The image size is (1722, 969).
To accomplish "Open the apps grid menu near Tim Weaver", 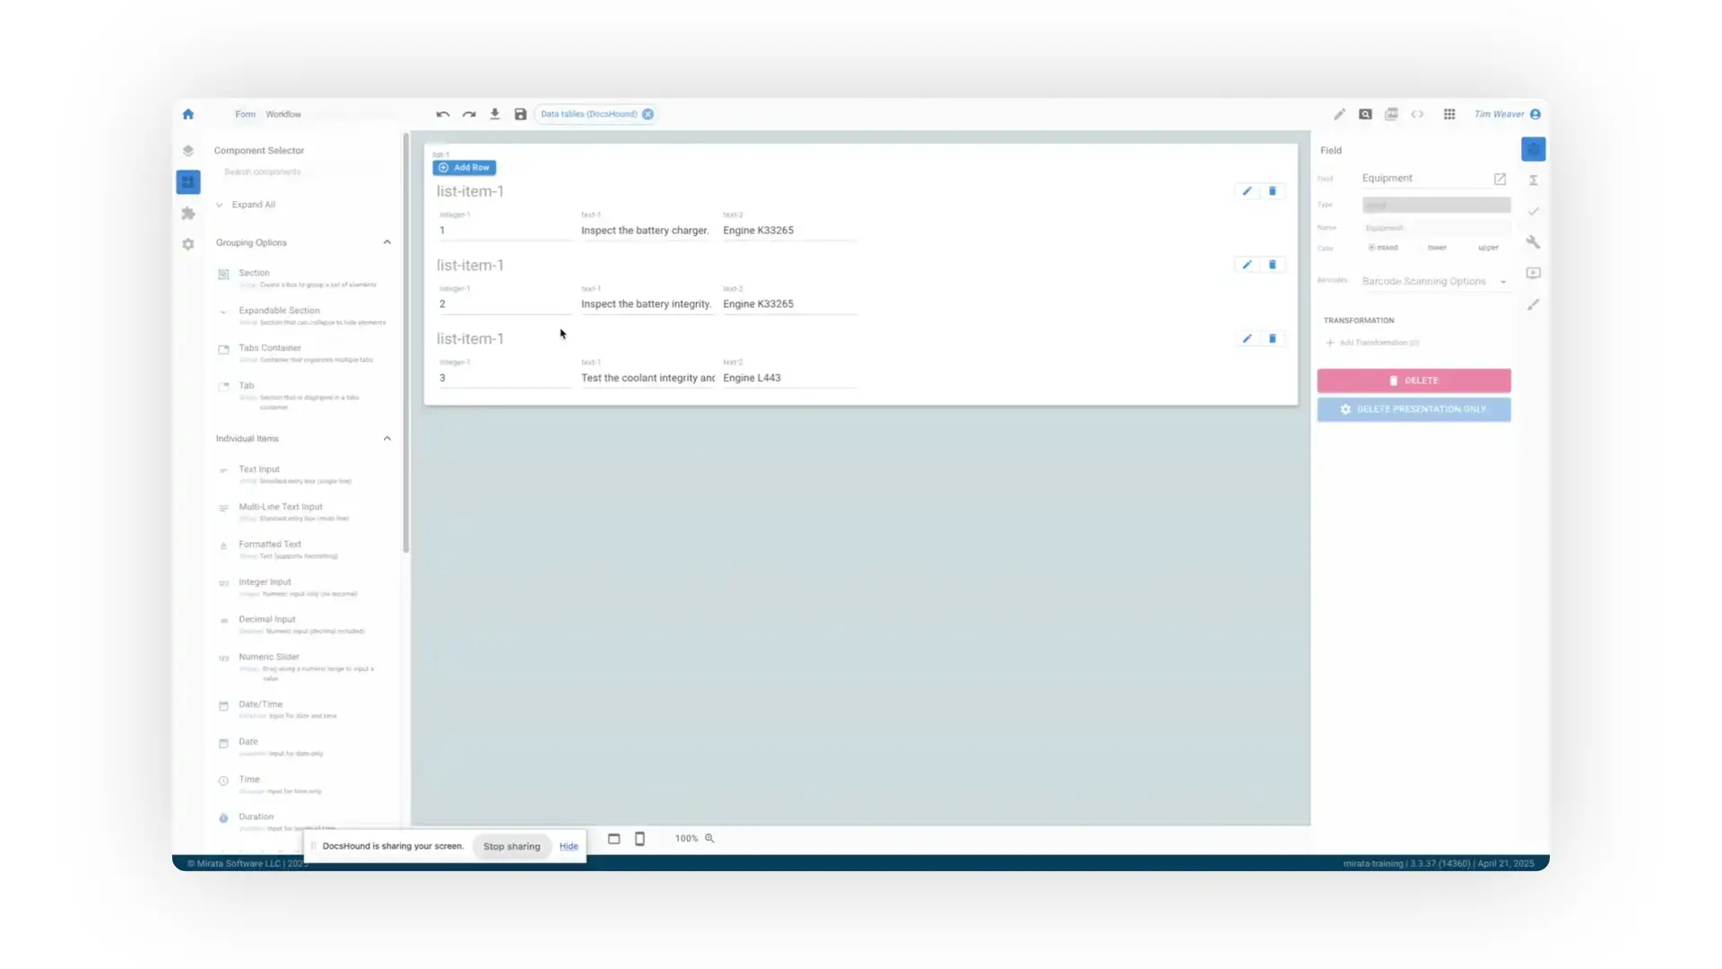I will click(1448, 115).
